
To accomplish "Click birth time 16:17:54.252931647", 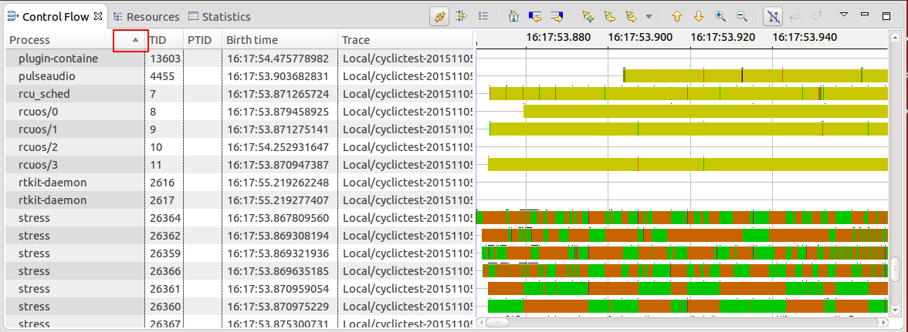I will [x=278, y=147].
